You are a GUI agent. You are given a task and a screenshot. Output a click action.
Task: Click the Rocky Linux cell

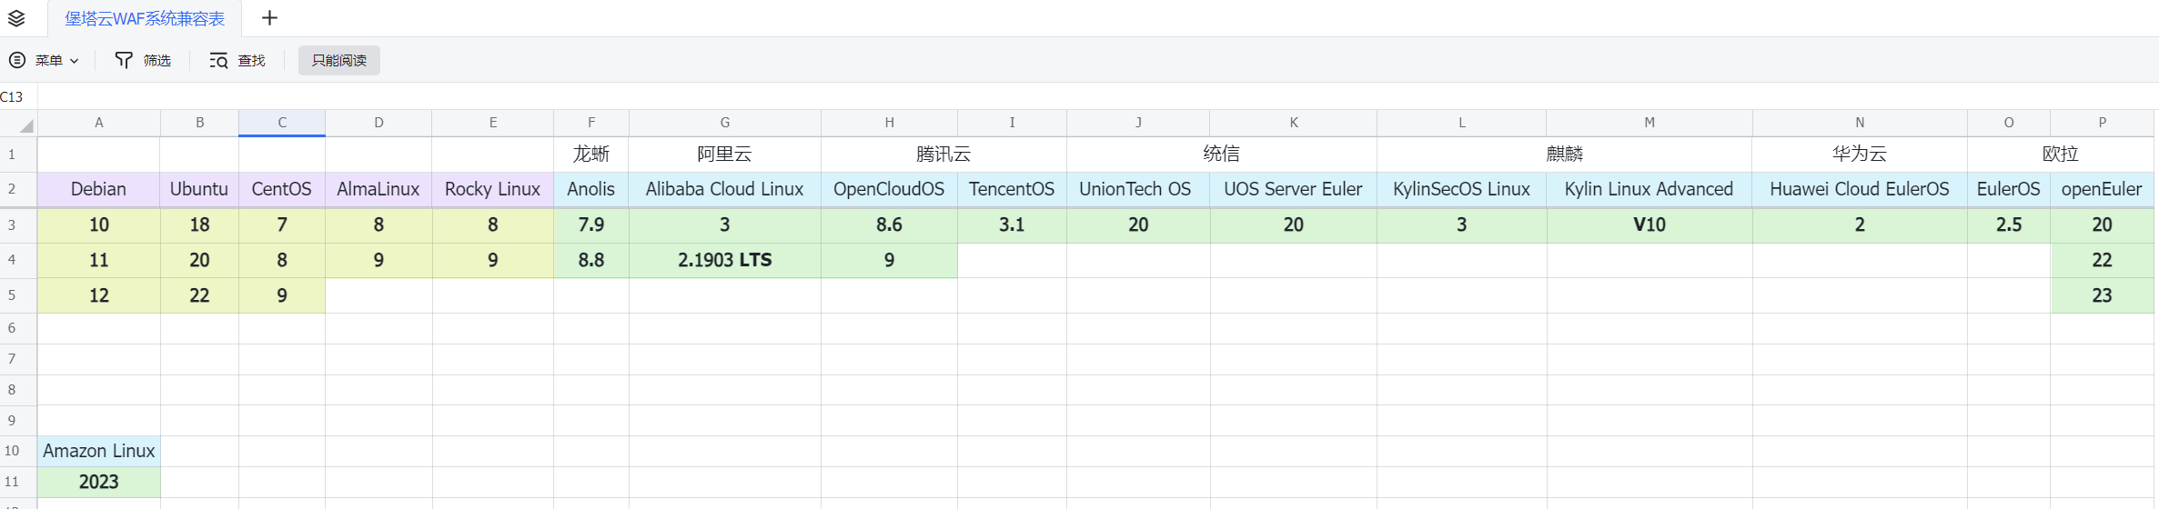click(x=493, y=189)
